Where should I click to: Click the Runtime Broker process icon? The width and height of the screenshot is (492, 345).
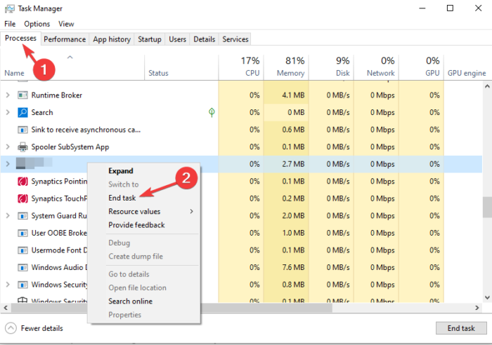tap(22, 95)
